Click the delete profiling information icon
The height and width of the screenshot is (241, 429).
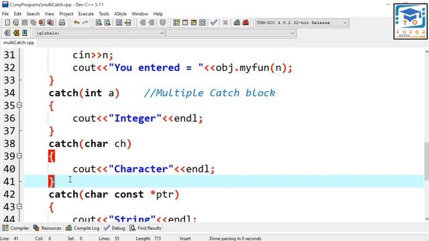click(x=246, y=23)
